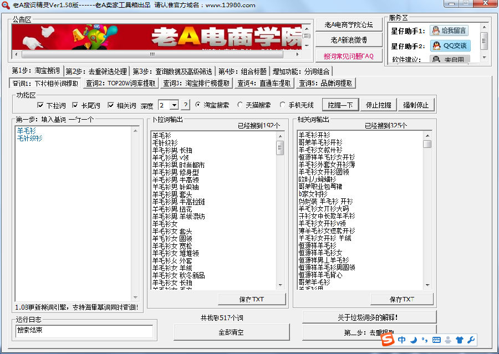The image size is (499, 354).
Task: Toggle the 相关词 checkbox
Action: 110,105
